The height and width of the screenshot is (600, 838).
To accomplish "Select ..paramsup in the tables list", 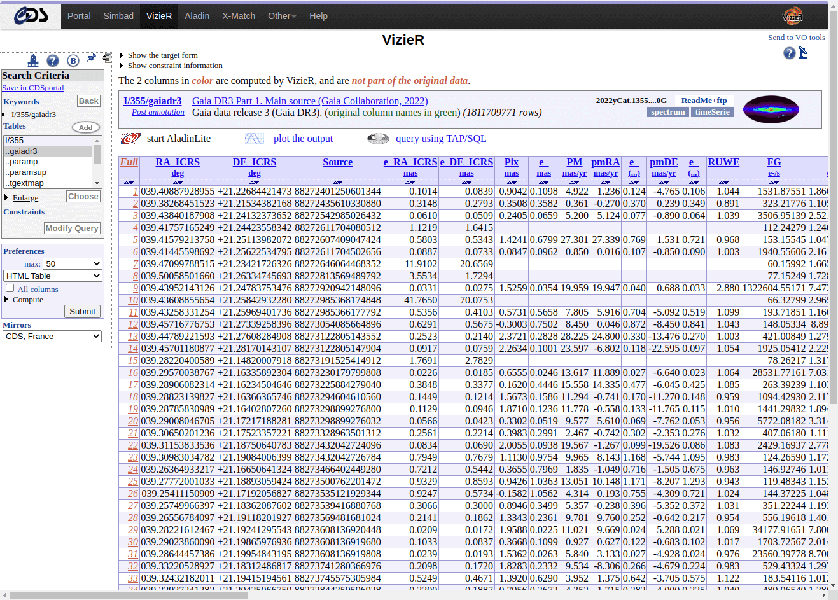I will point(48,172).
